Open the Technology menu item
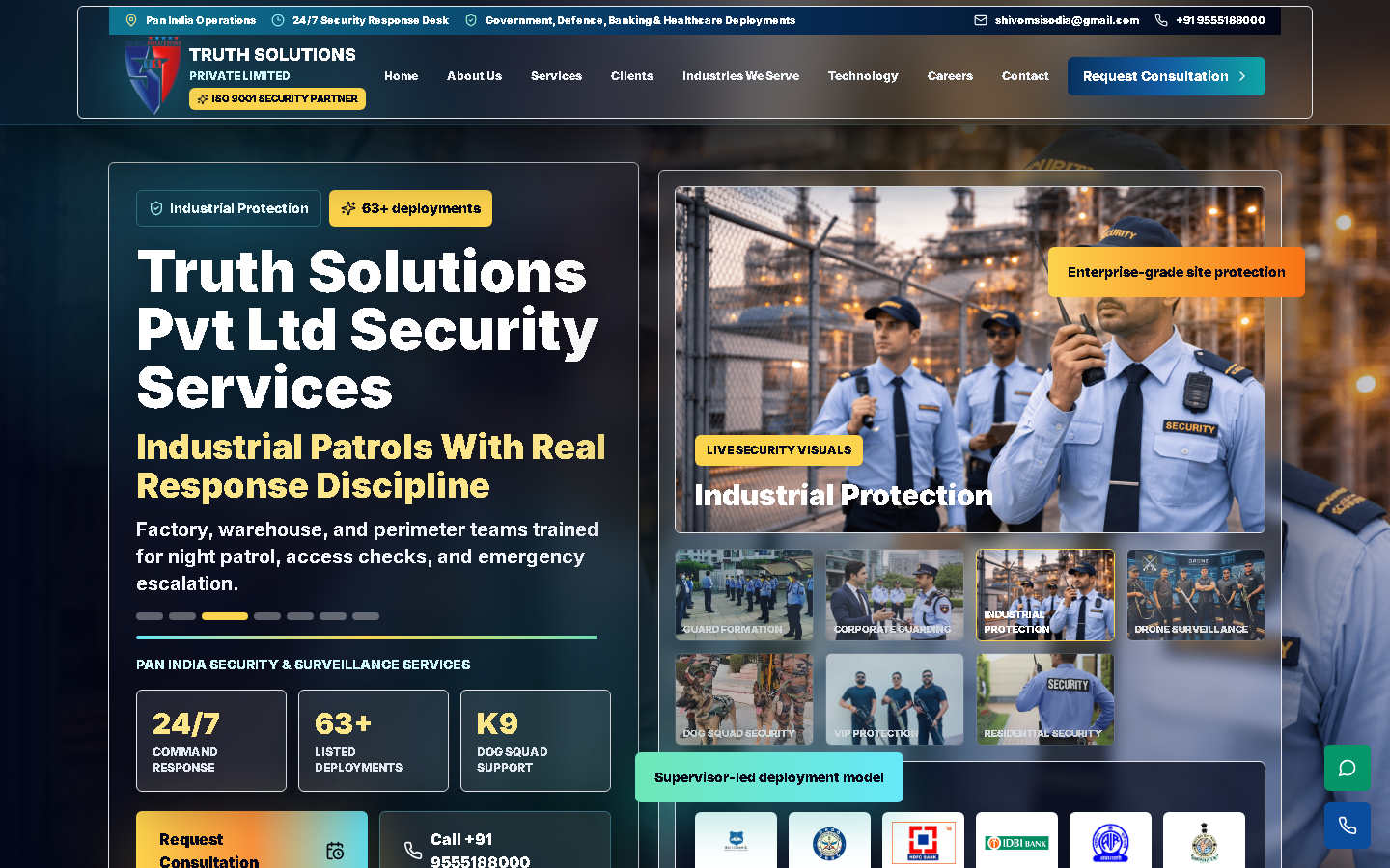 (863, 76)
